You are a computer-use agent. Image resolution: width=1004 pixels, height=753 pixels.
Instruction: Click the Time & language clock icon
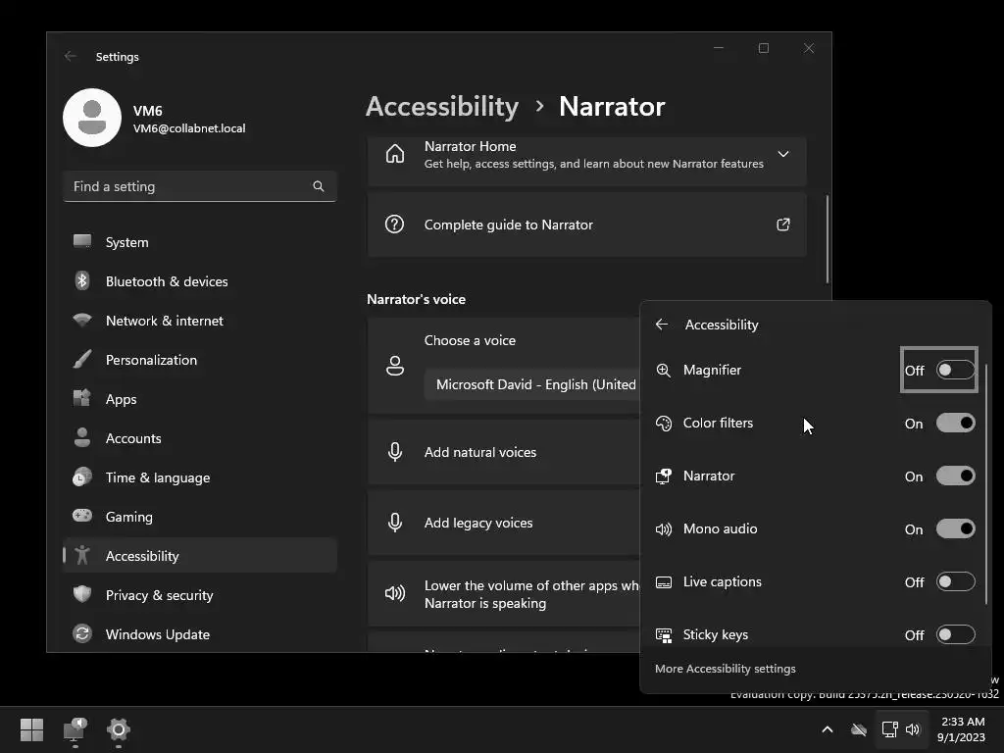click(x=82, y=477)
